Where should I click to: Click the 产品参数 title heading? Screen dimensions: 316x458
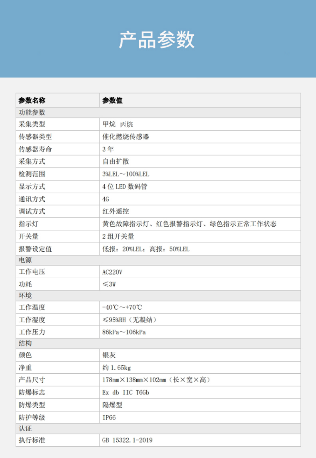click(157, 40)
